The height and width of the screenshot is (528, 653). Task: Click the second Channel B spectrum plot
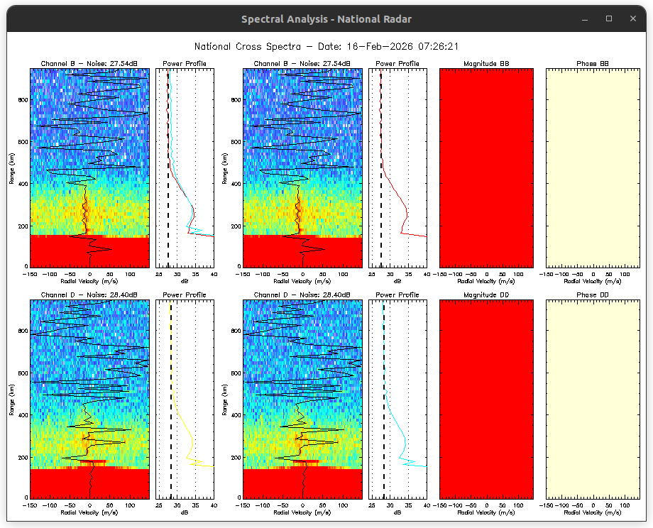(302, 167)
